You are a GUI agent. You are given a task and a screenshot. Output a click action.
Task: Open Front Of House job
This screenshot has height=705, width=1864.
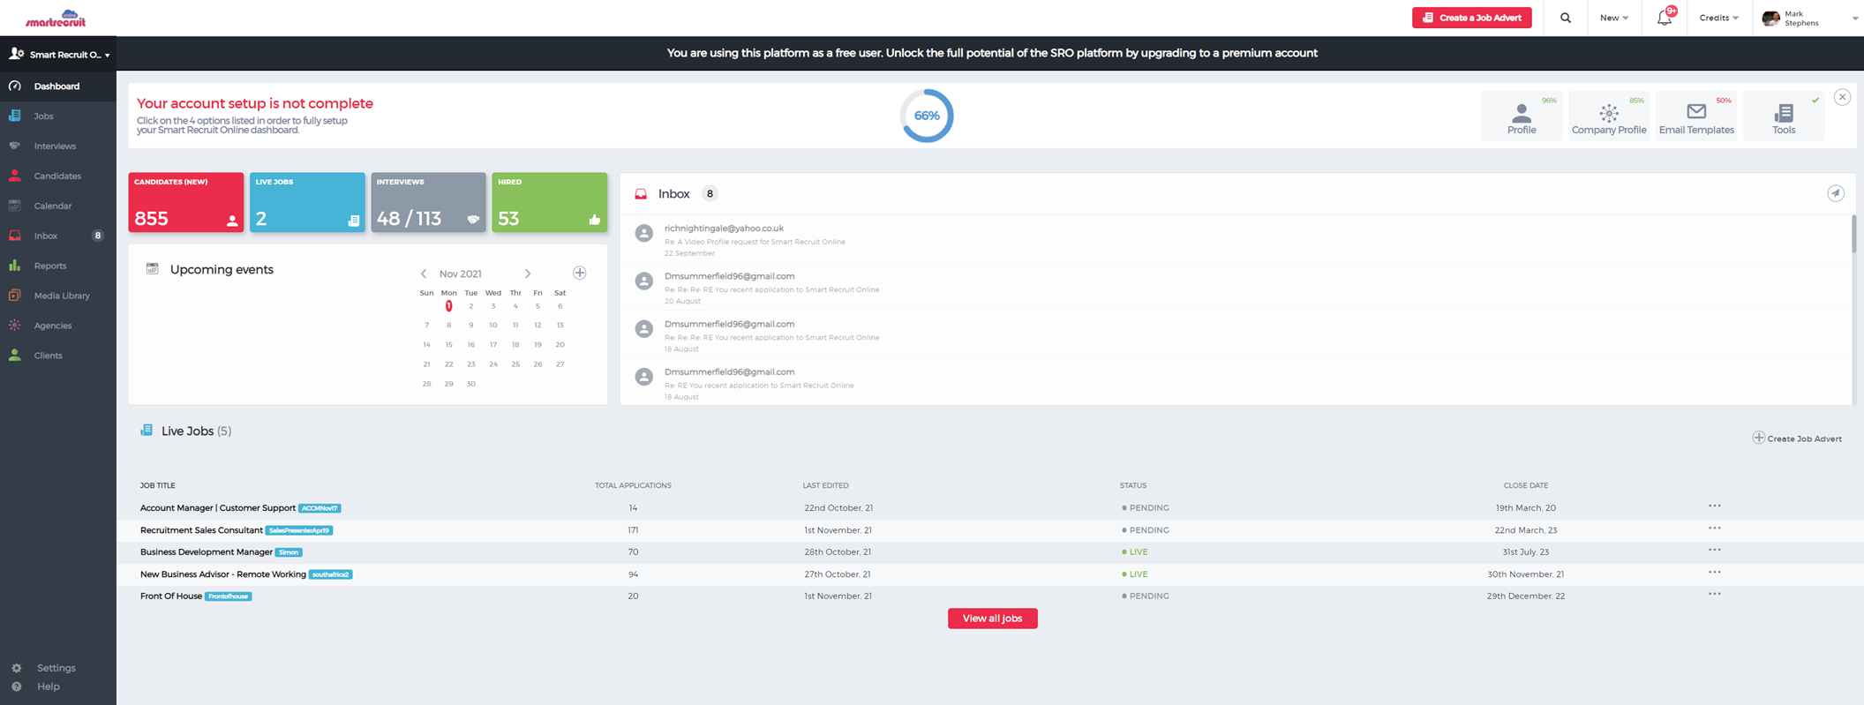[x=171, y=596]
